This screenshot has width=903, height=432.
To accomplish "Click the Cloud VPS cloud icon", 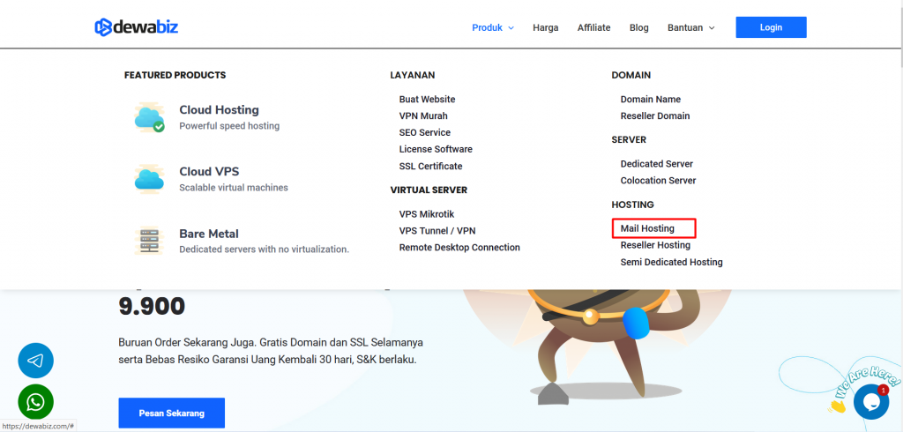I will pos(149,179).
